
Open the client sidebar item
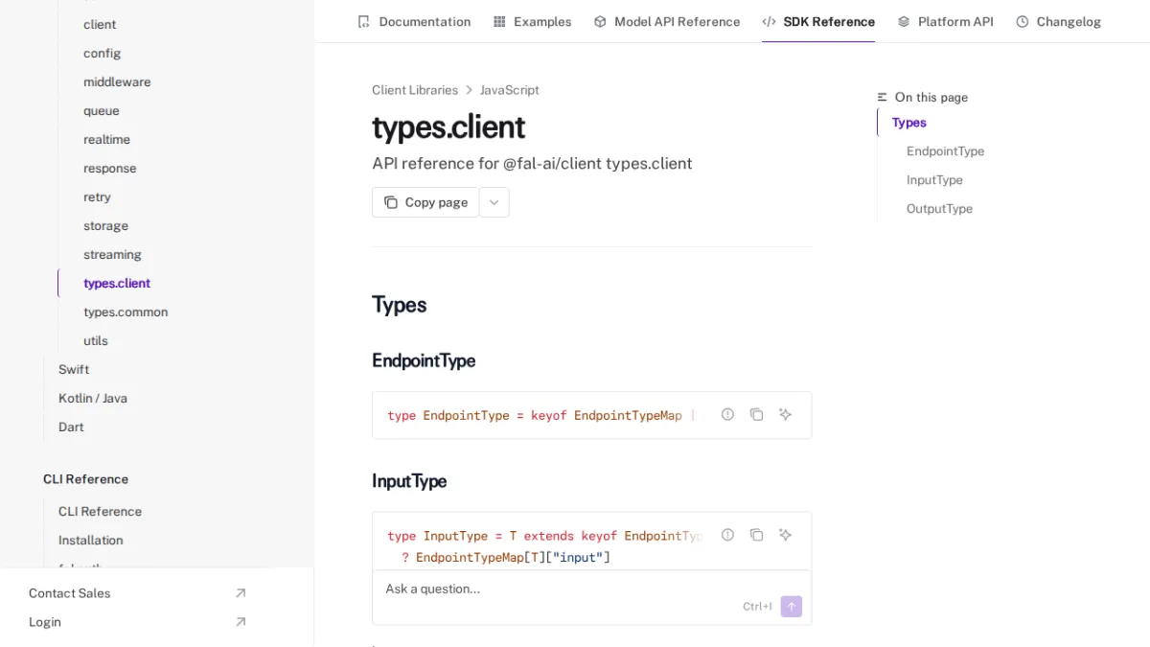100,25
